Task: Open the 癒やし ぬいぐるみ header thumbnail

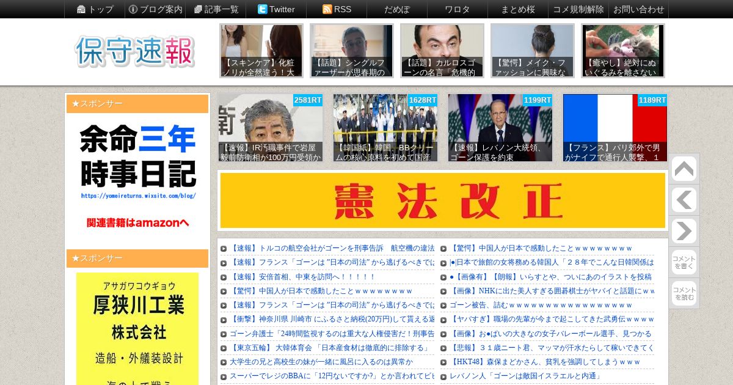Action: tap(623, 51)
